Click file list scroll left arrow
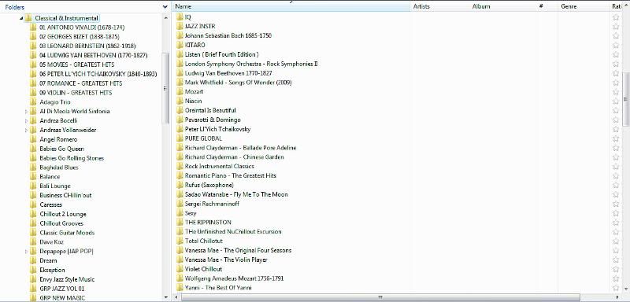The height and width of the screenshot is (302, 630). tap(176, 297)
